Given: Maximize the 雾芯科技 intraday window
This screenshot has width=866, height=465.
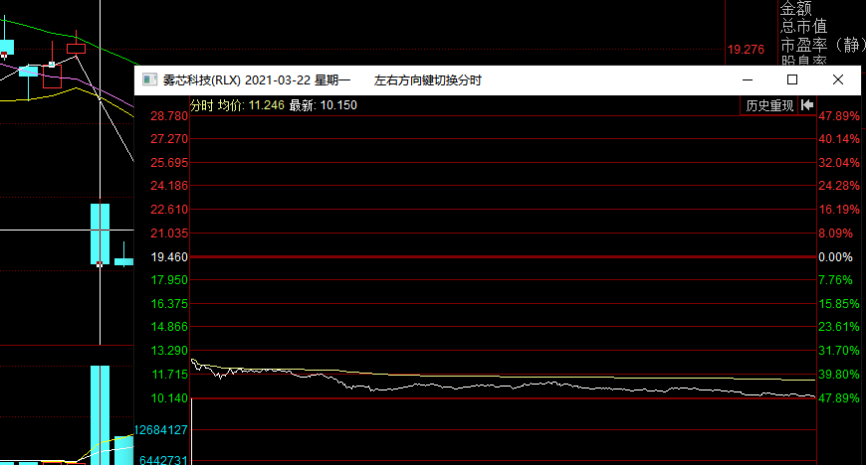Looking at the screenshot, I should point(792,79).
